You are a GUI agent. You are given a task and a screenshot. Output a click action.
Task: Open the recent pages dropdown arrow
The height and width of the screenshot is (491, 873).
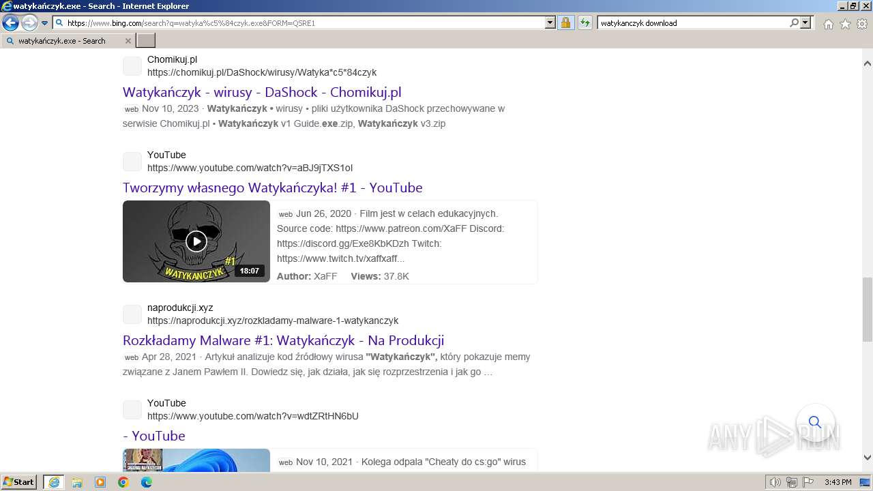(x=45, y=23)
